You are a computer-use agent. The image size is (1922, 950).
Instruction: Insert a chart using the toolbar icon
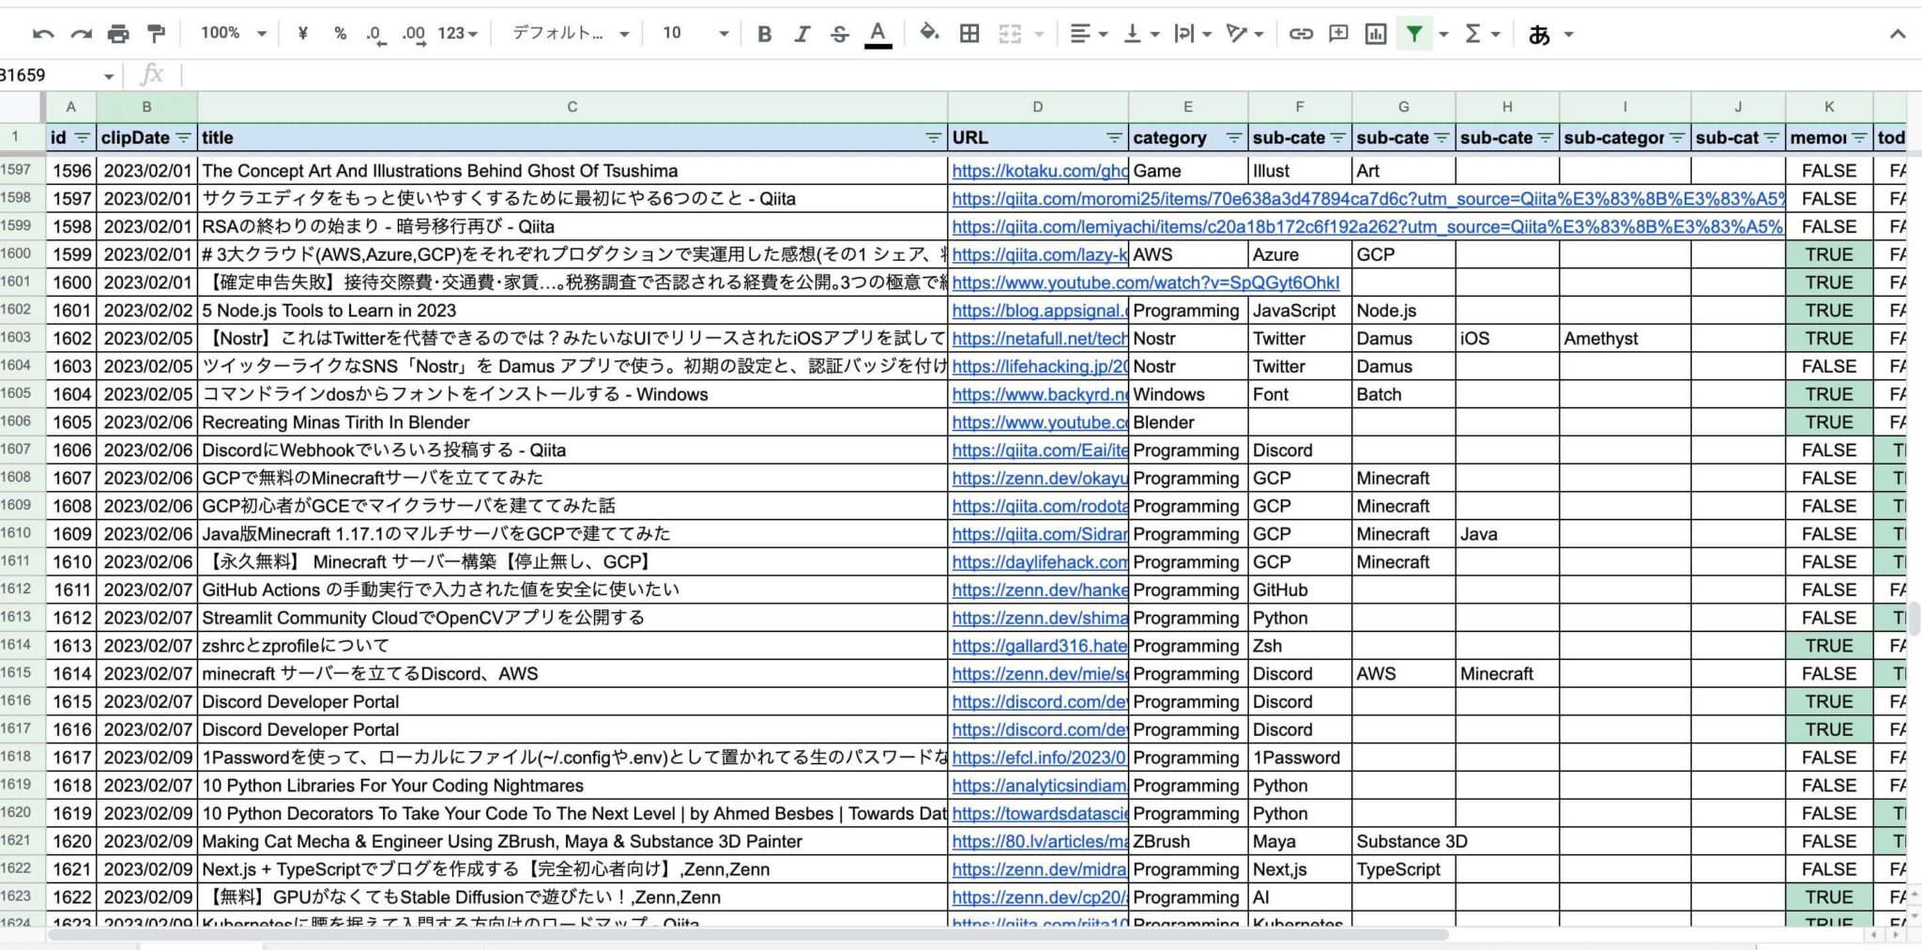(1376, 33)
